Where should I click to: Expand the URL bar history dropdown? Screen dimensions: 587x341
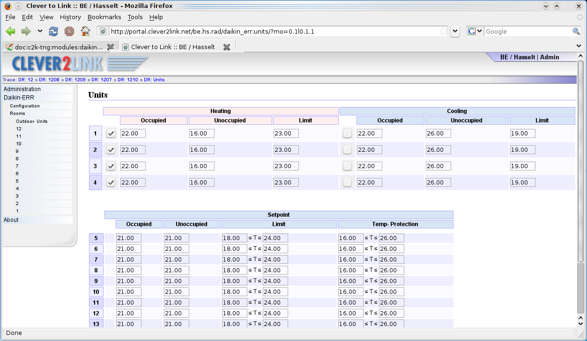click(455, 31)
